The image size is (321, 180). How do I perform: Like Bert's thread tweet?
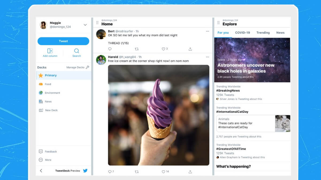(x=163, y=49)
